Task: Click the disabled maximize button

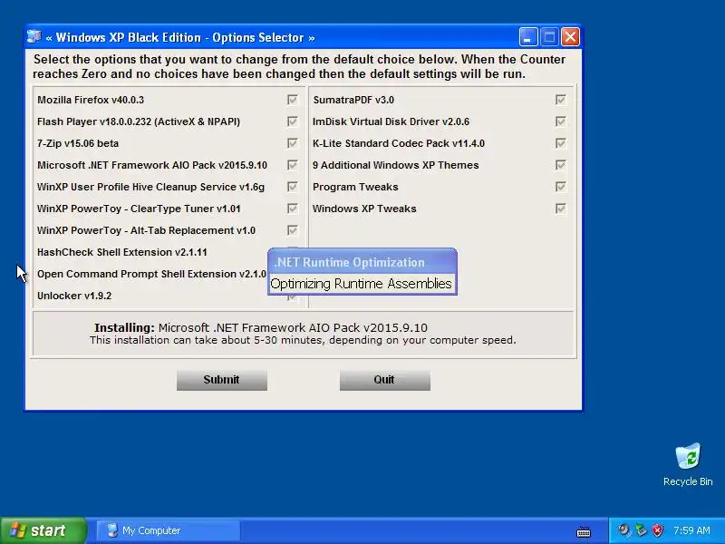Action: [x=549, y=37]
